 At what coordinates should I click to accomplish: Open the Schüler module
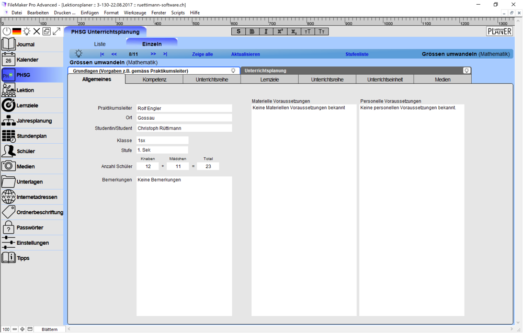pos(32,151)
